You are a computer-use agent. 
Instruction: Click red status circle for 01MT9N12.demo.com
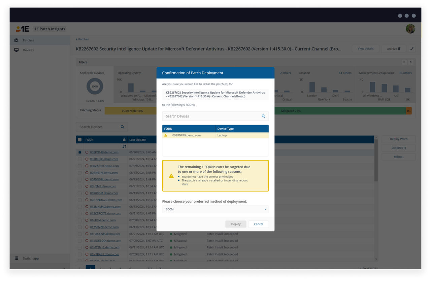click(x=87, y=247)
